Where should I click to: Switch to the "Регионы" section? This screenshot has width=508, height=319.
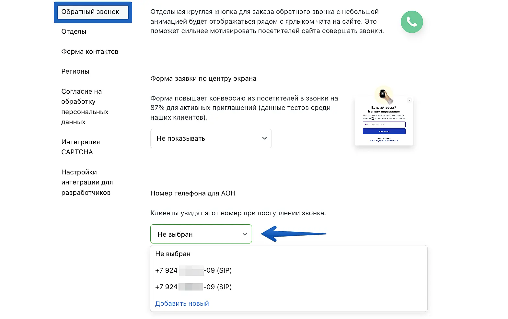pyautogui.click(x=75, y=71)
